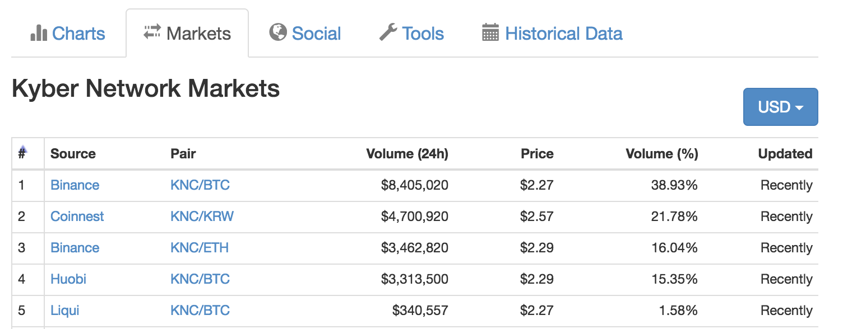This screenshot has height=329, width=843.
Task: Sort by Volume (24h) column header
Action: 407,154
